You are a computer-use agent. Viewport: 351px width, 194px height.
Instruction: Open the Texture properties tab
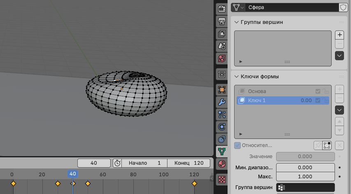click(x=222, y=180)
